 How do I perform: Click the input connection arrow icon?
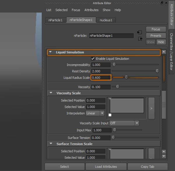click(x=139, y=32)
